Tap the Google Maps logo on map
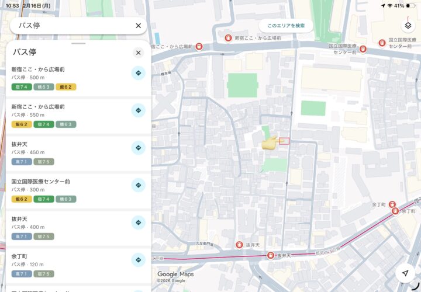Image resolution: width=421 pixels, height=292 pixels. [175, 274]
